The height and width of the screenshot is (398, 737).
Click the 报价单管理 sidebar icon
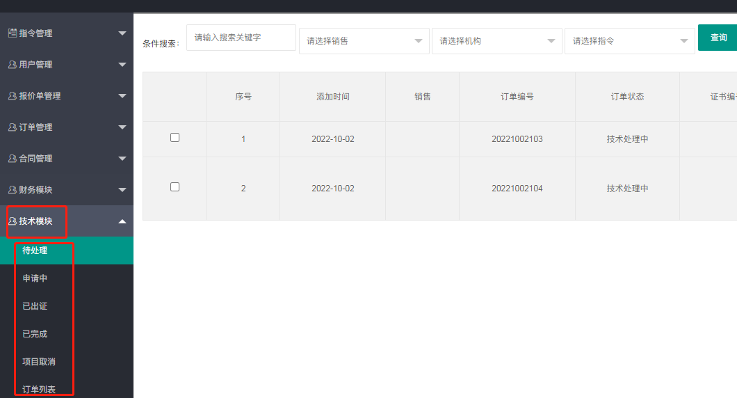click(x=12, y=96)
